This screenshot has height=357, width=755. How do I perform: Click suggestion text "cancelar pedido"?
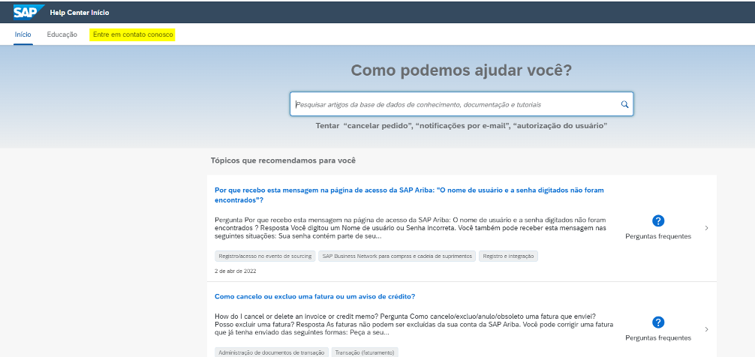click(x=377, y=125)
